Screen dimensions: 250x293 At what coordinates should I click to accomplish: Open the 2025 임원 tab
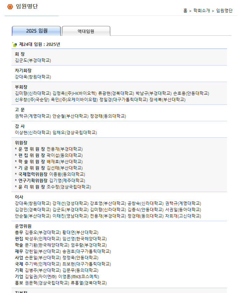tap(36, 31)
